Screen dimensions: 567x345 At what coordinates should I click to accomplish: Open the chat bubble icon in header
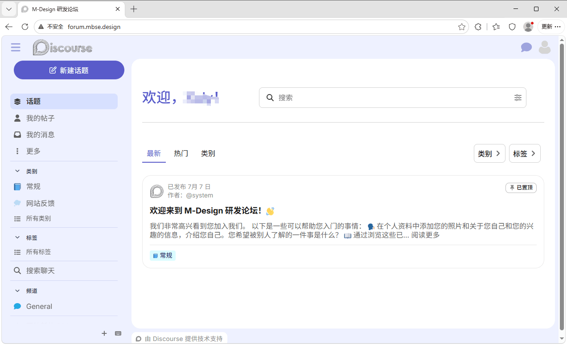pyautogui.click(x=526, y=47)
